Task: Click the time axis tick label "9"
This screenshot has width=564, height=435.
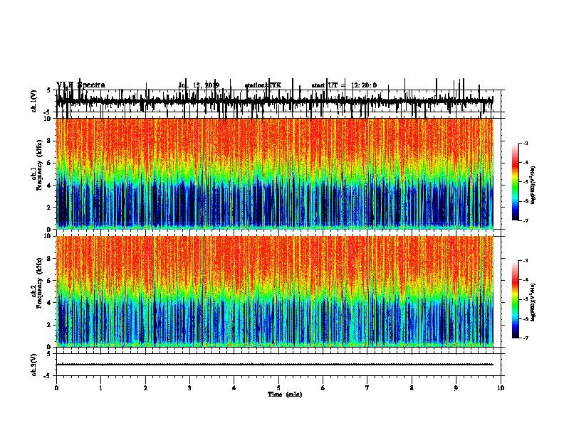Action: pyautogui.click(x=456, y=388)
